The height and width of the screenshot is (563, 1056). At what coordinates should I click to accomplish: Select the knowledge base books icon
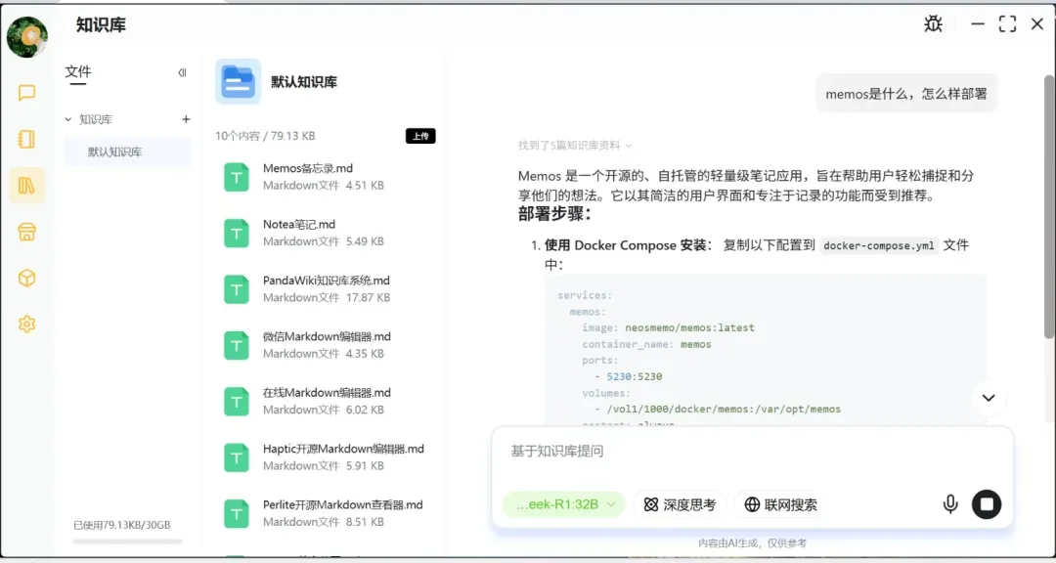(x=27, y=185)
